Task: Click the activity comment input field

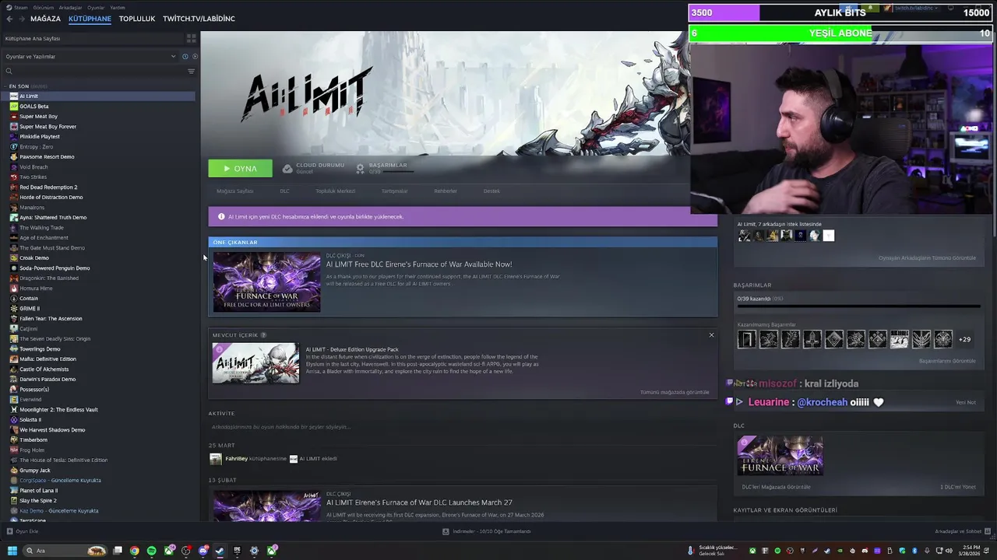Action: click(x=463, y=426)
